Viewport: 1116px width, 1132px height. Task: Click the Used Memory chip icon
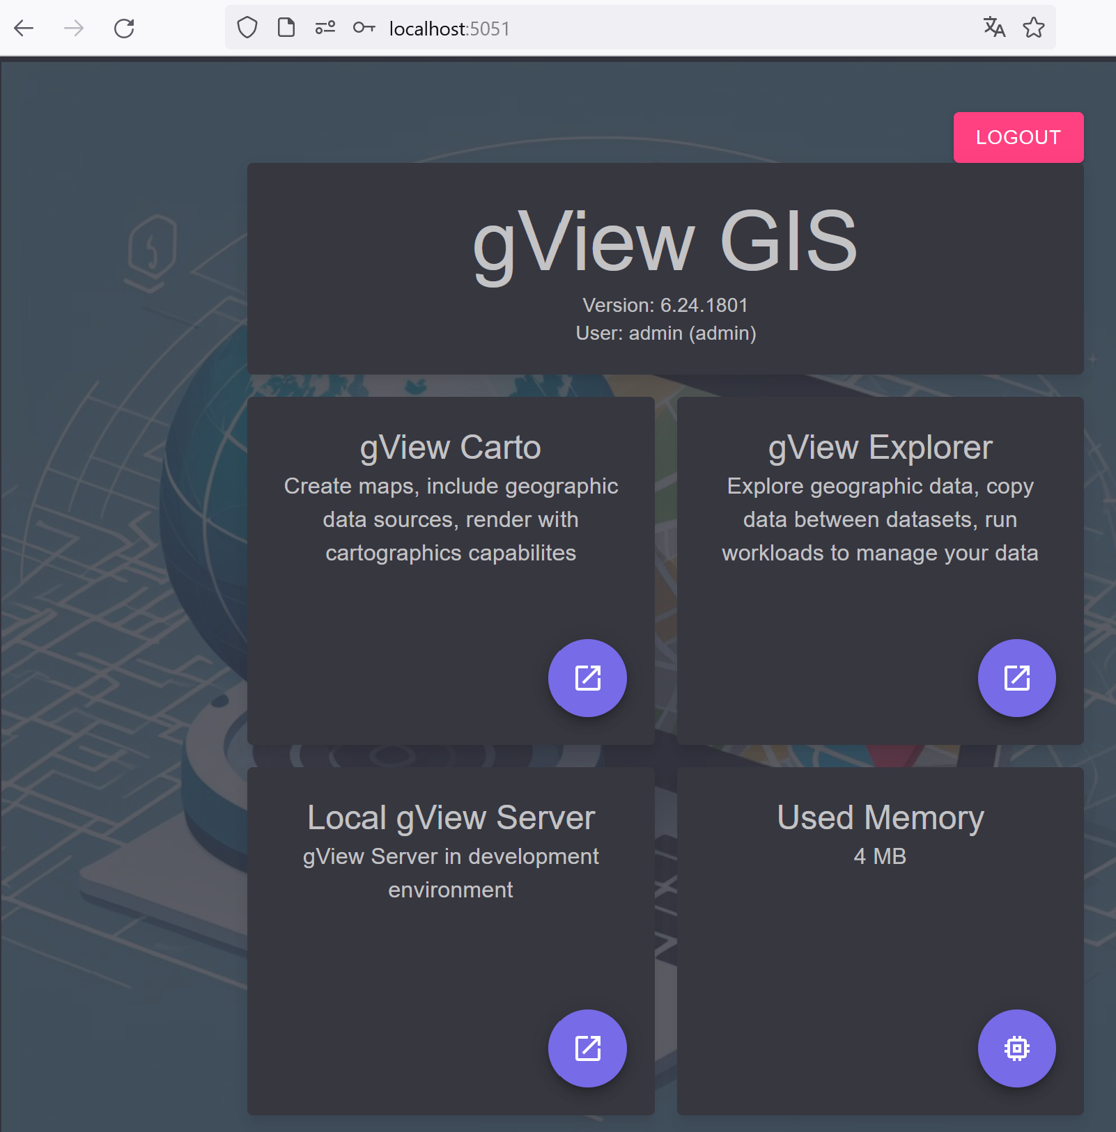click(x=1016, y=1048)
